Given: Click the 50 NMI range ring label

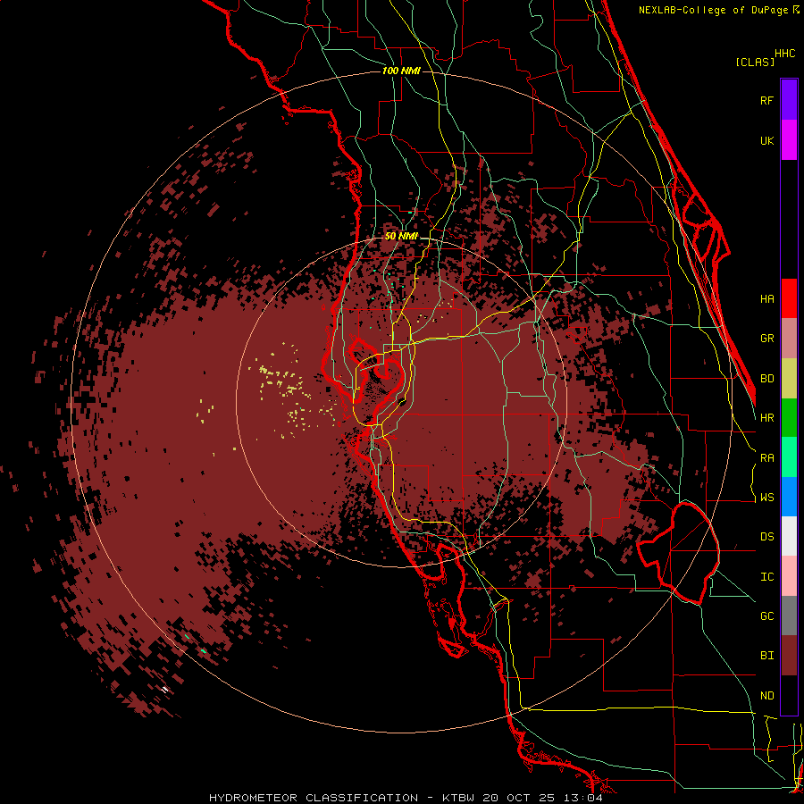Looking at the screenshot, I should (x=401, y=237).
